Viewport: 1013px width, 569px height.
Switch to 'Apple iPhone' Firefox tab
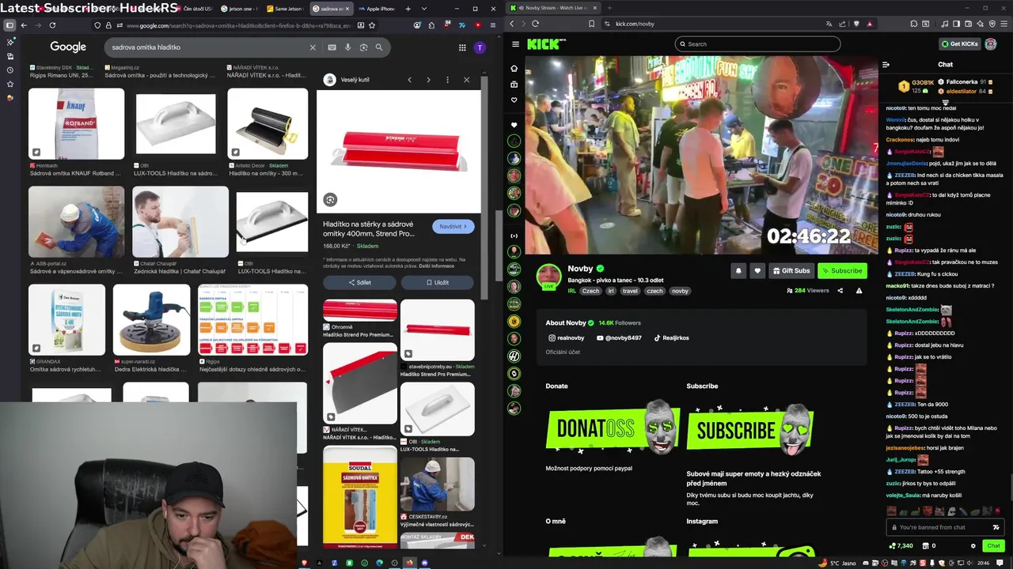(x=376, y=9)
